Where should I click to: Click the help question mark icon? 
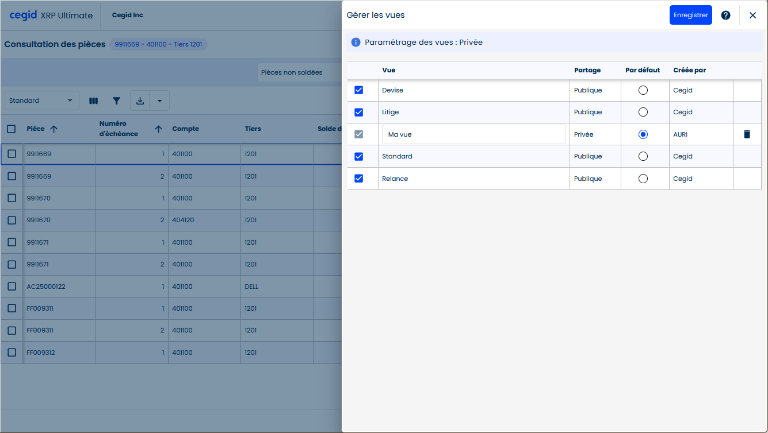[x=725, y=16]
